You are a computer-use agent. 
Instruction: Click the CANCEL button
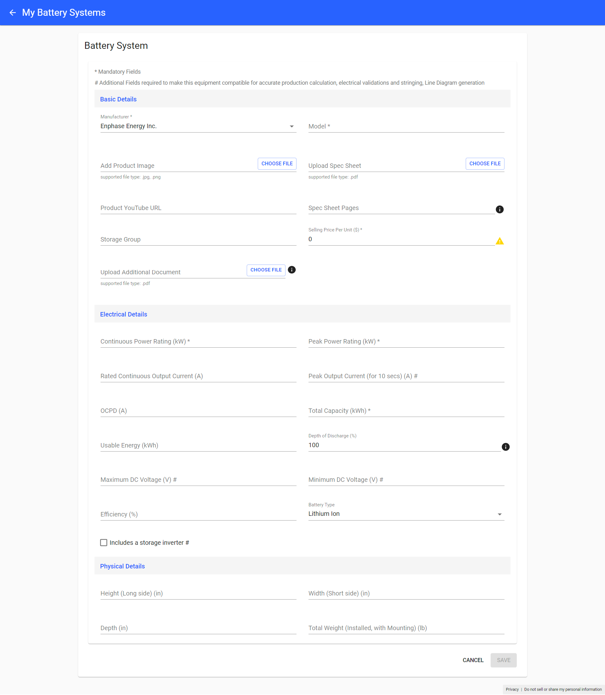point(473,660)
